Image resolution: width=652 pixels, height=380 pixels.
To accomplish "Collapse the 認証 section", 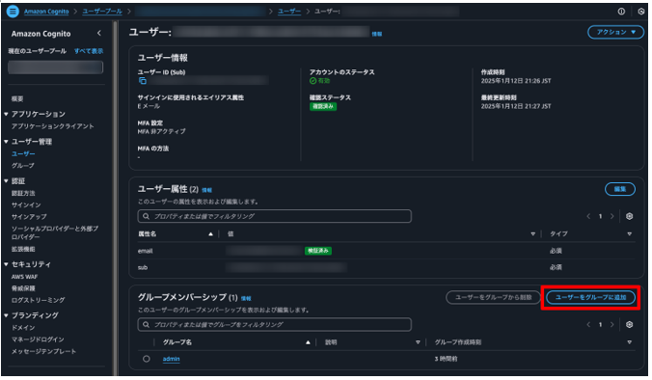I will click(6, 181).
